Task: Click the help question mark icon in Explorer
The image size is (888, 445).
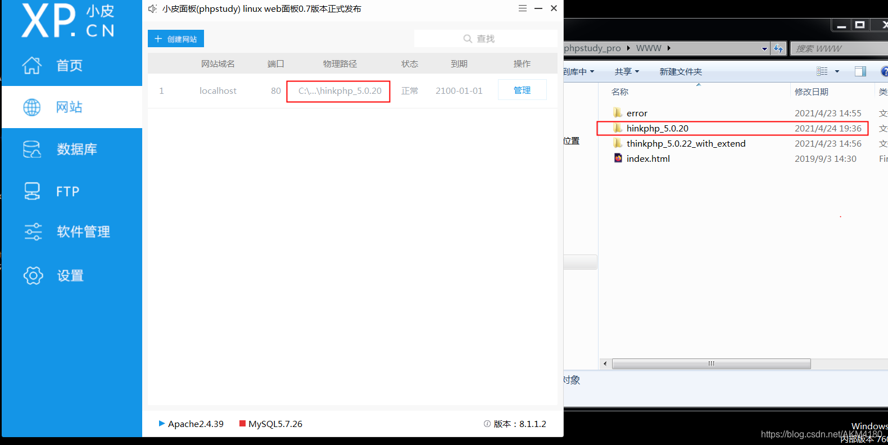Action: [884, 71]
